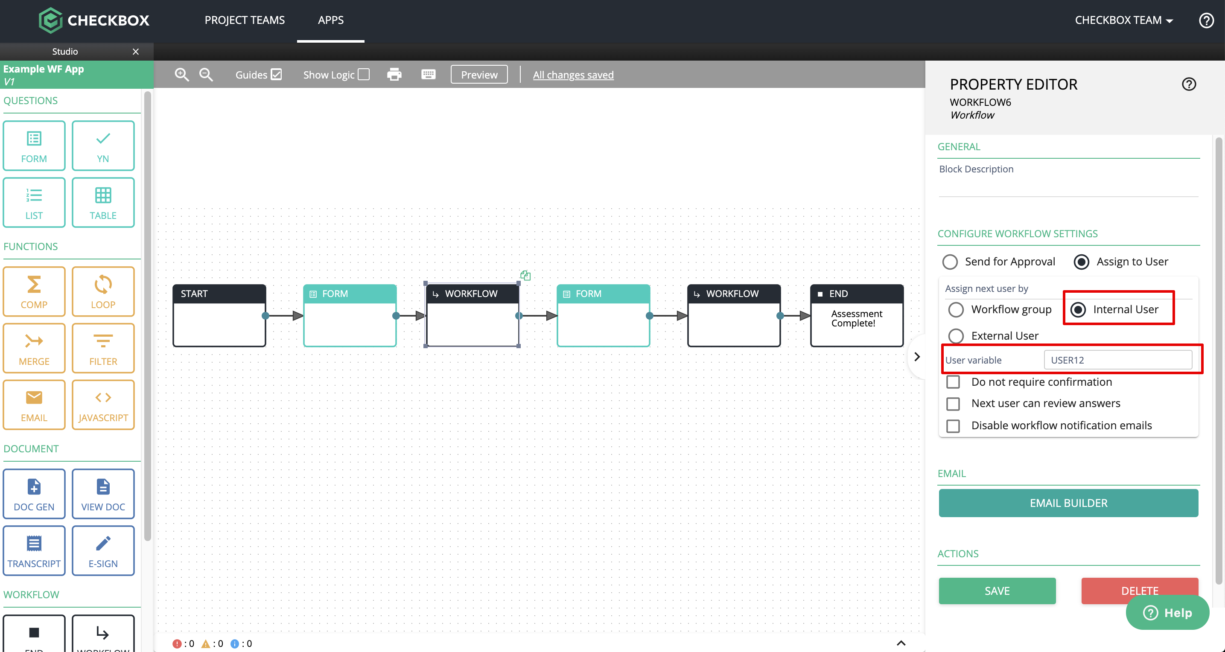This screenshot has width=1225, height=652.
Task: Open the EMAIL BUILDER
Action: point(1068,503)
